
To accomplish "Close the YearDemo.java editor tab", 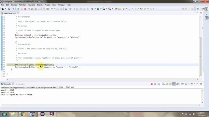I will click(18, 13).
